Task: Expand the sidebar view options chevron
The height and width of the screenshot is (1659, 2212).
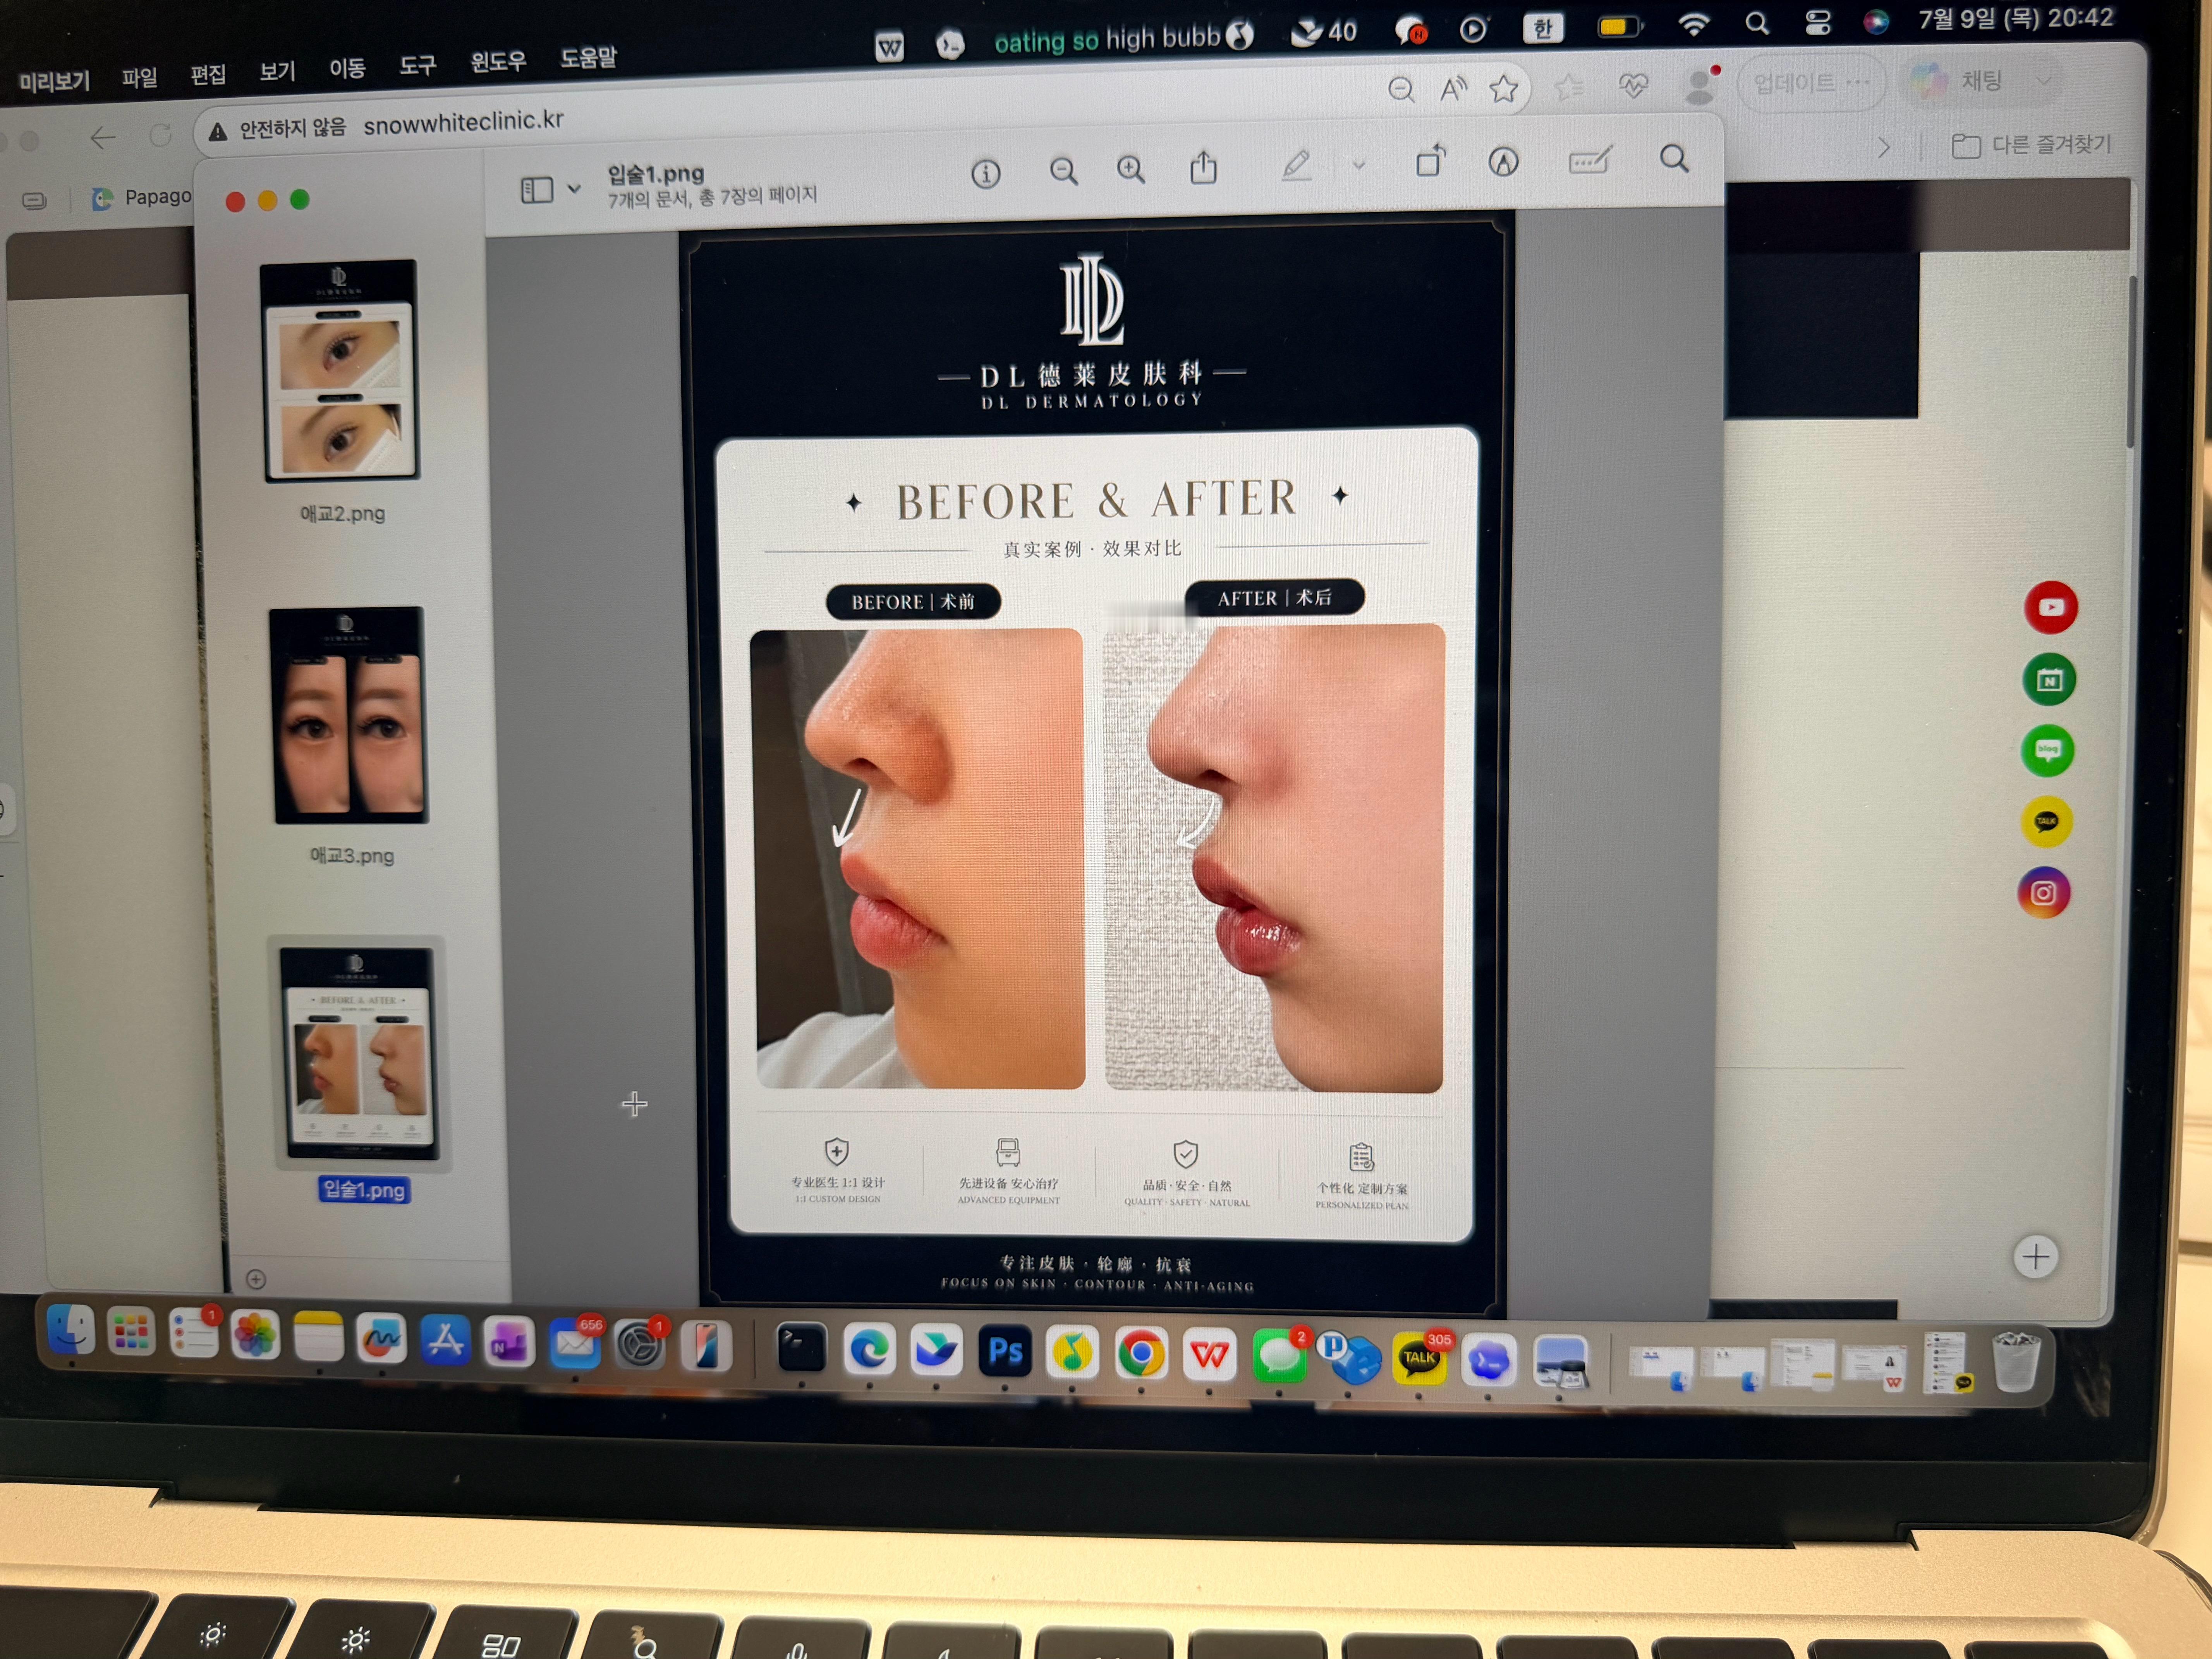Action: pyautogui.click(x=574, y=188)
